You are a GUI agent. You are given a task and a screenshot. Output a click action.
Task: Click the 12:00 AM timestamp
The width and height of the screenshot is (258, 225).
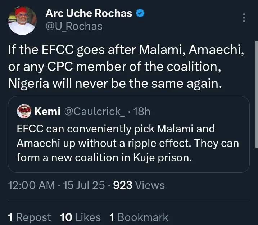(31, 185)
